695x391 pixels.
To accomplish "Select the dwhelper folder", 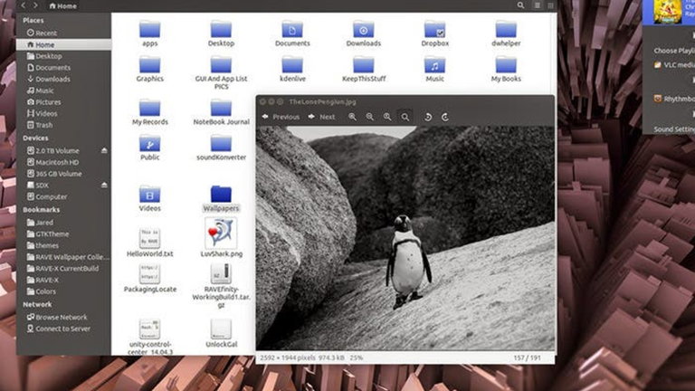I will [506, 33].
